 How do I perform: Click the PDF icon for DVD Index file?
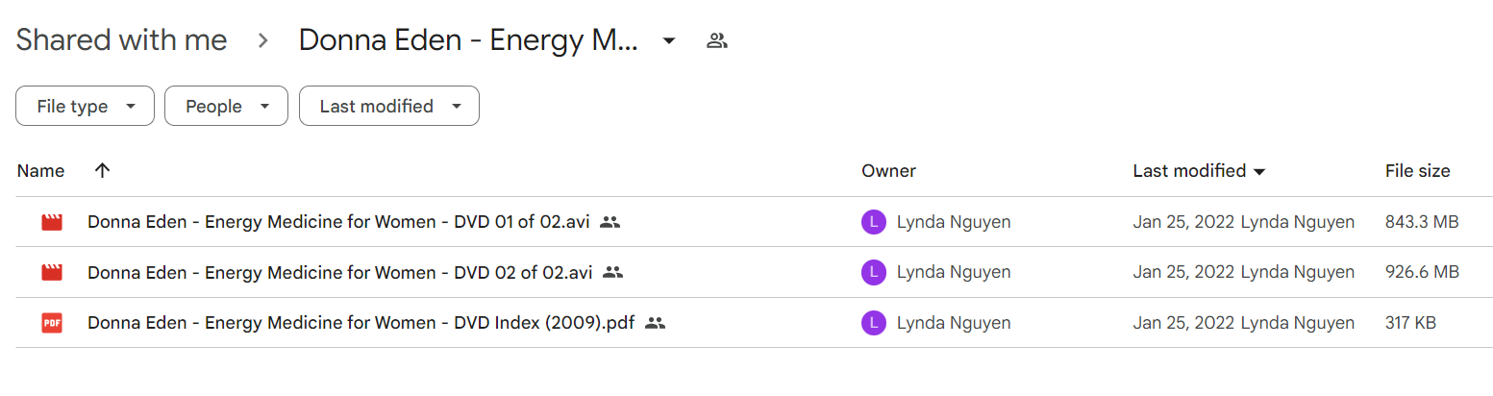[52, 323]
